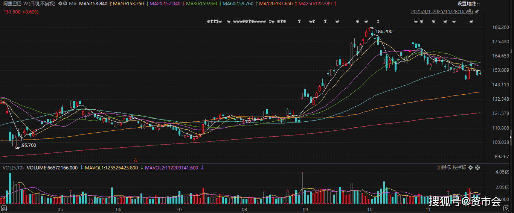
Task: Click the red S marker on chart
Action: point(136,160)
